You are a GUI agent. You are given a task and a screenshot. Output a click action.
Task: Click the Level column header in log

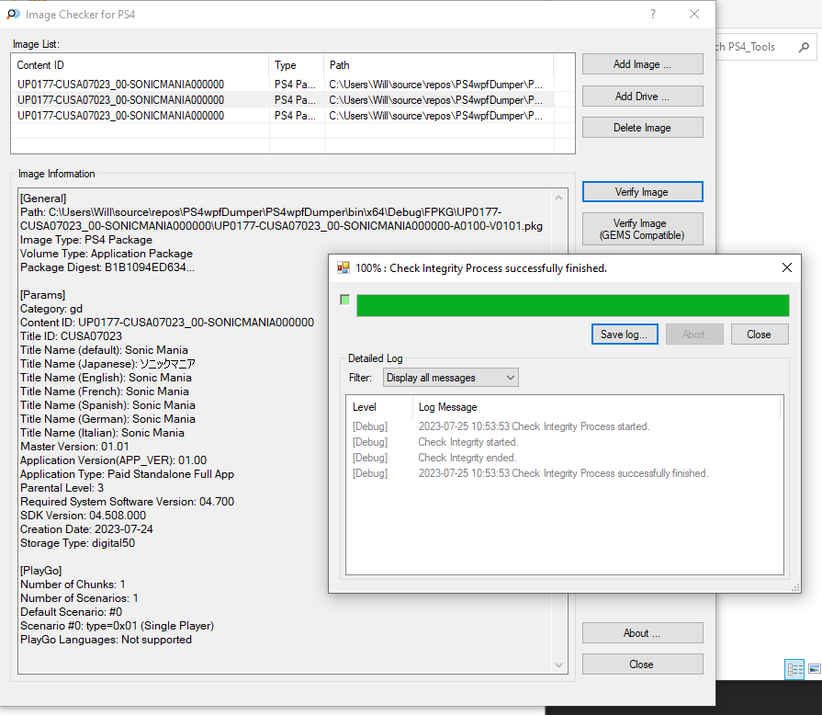click(x=379, y=407)
